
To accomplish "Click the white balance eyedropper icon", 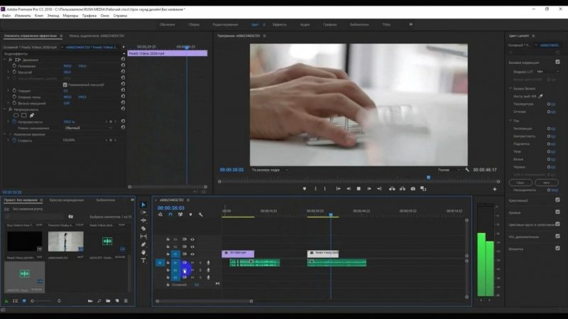I will (540, 95).
